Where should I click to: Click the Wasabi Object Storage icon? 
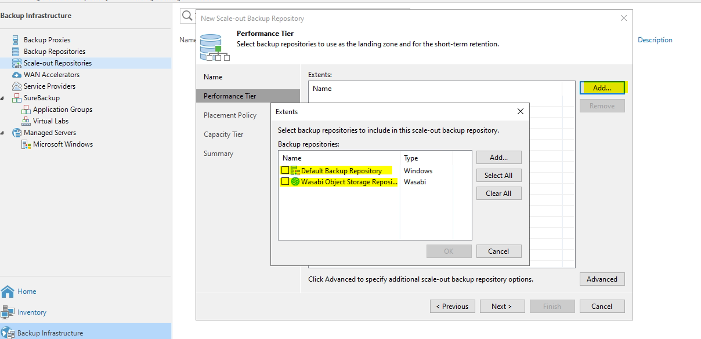(295, 181)
